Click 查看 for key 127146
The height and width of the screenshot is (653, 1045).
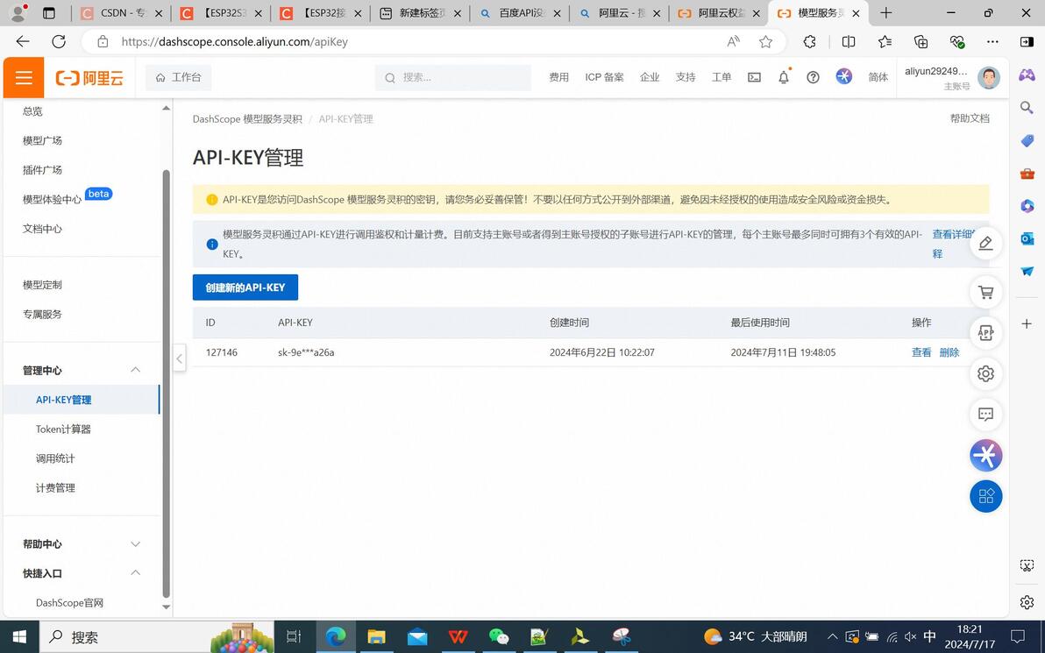(x=921, y=352)
